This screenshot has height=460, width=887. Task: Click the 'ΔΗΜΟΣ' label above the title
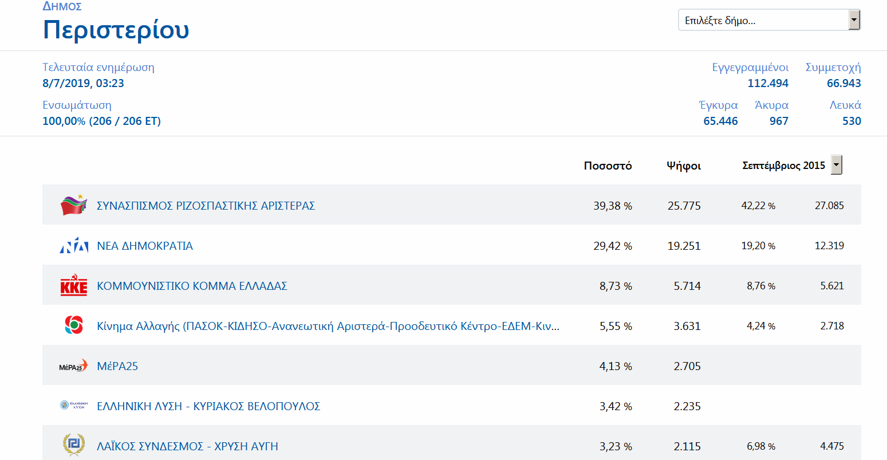[x=62, y=6]
